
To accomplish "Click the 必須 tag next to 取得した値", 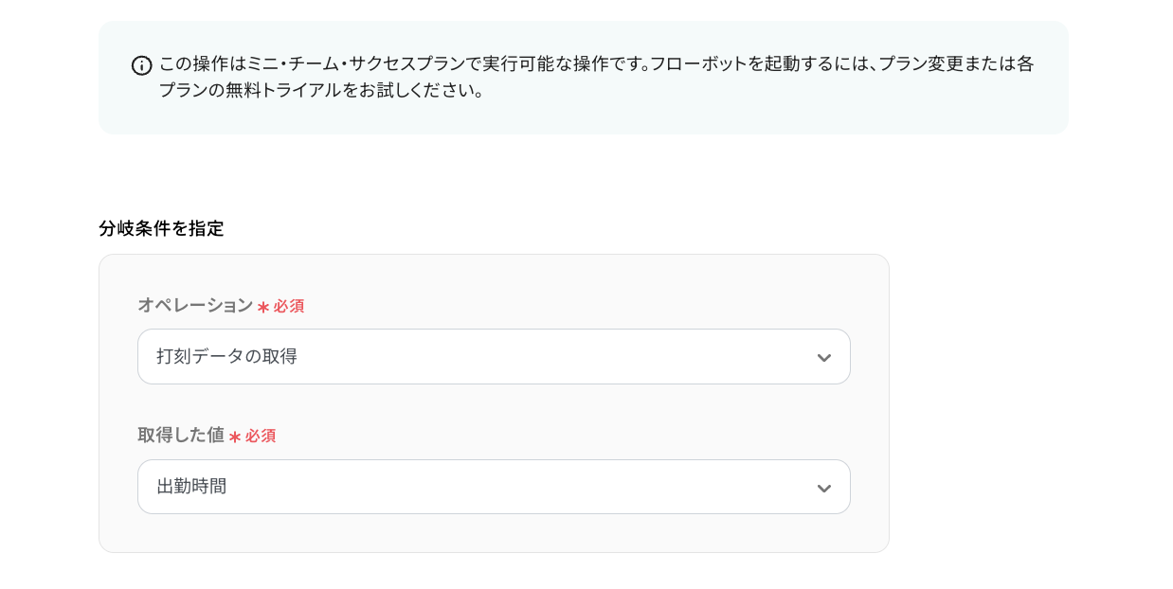I will pos(261,437).
